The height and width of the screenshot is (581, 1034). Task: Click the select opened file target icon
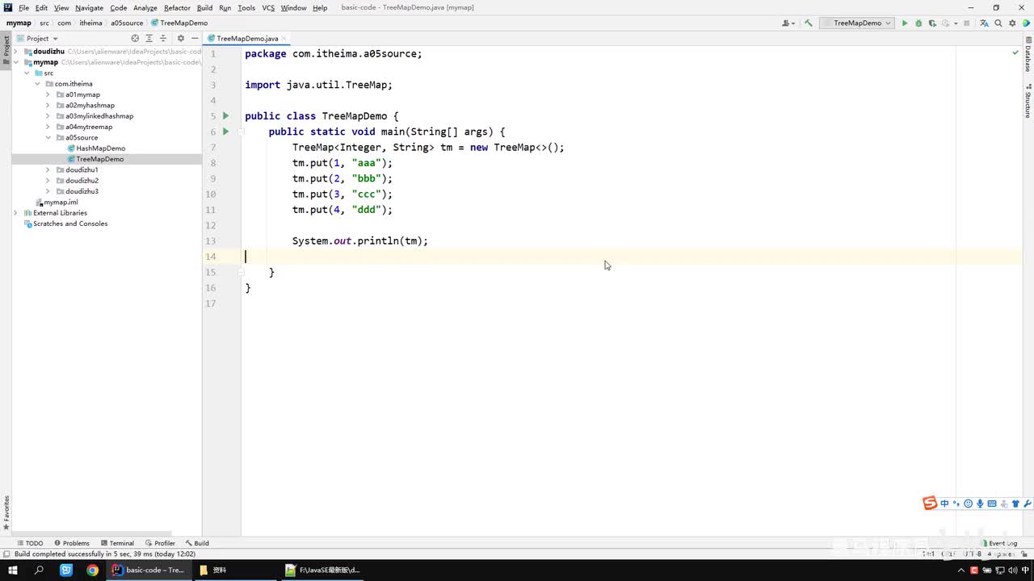coord(135,39)
